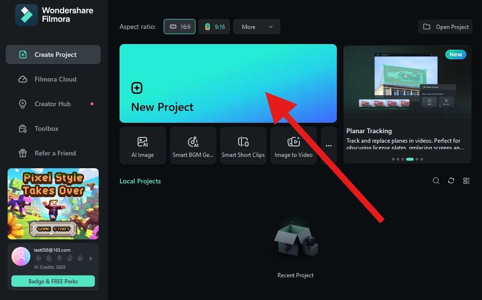This screenshot has width=482, height=300.
Task: Click the Creator Hub lightbulb icon
Action: pos(23,104)
